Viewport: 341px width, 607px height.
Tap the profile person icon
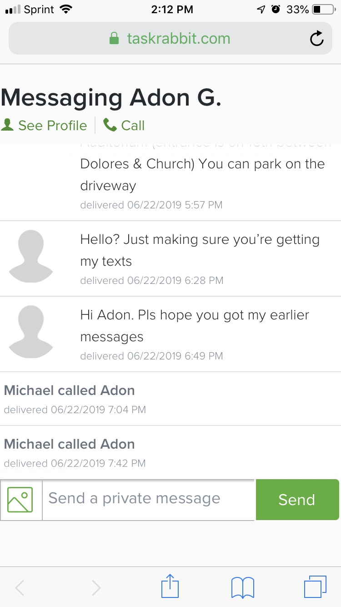point(8,125)
